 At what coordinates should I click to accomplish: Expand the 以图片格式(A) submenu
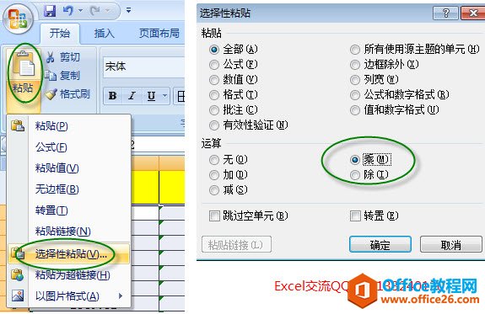(x=68, y=296)
